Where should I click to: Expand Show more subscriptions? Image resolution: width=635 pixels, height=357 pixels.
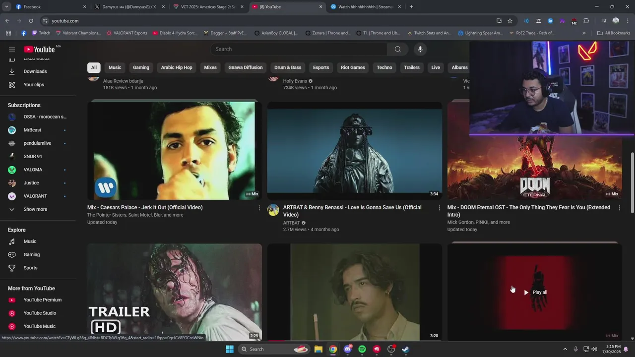35,209
